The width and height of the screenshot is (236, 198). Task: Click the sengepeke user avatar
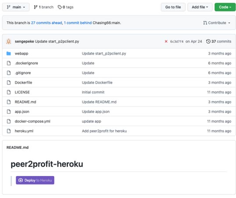[x=9, y=41]
